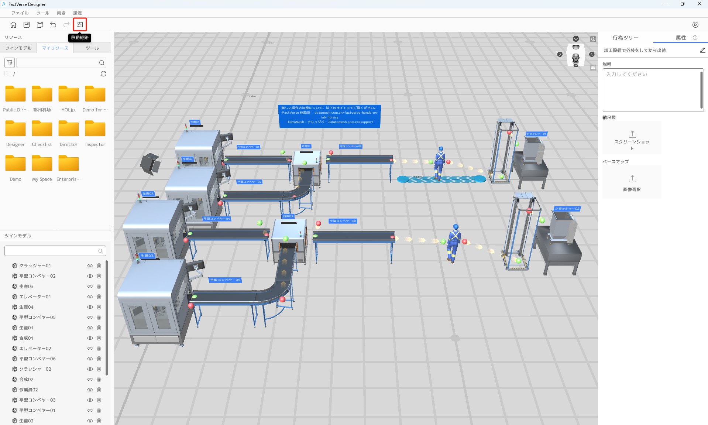Click the Save icon in toolbar
708x425 pixels.
pyautogui.click(x=27, y=25)
